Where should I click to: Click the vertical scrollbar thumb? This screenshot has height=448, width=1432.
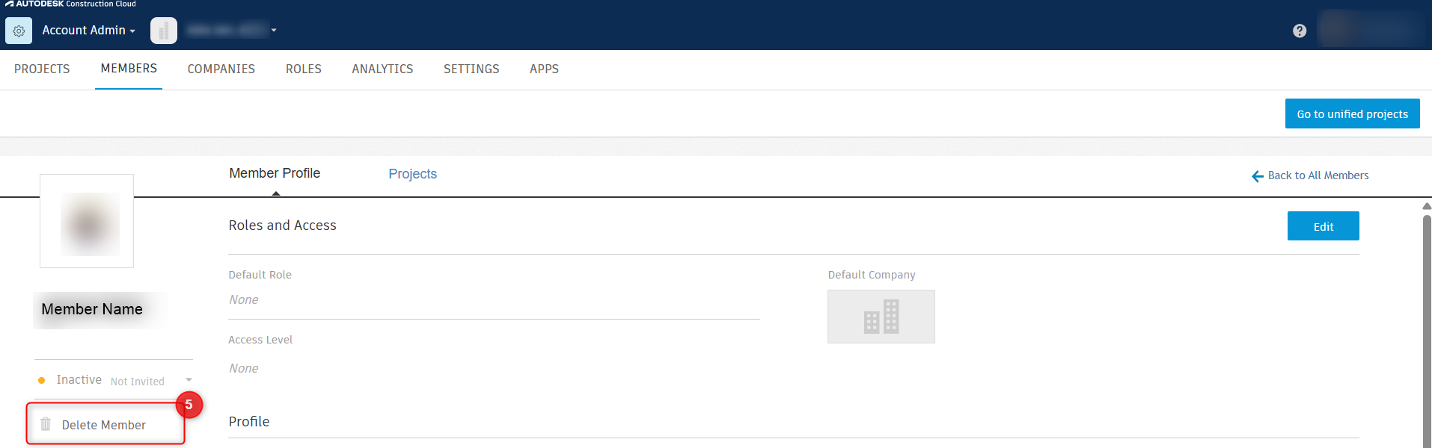point(1427,331)
